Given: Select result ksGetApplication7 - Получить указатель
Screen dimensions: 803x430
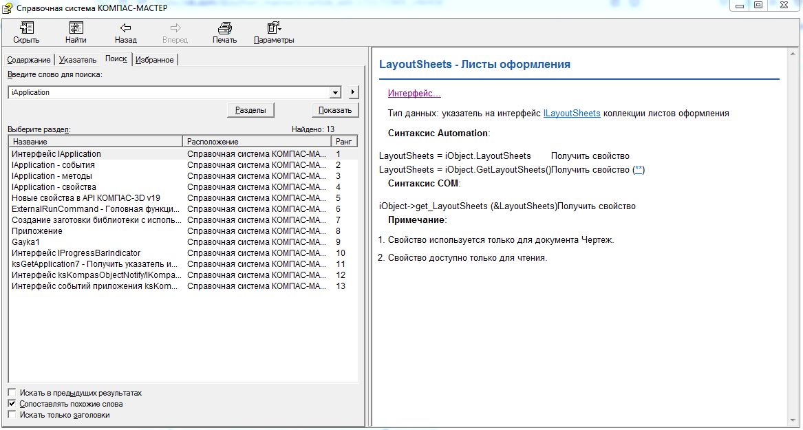Looking at the screenshot, I should 183,264.
